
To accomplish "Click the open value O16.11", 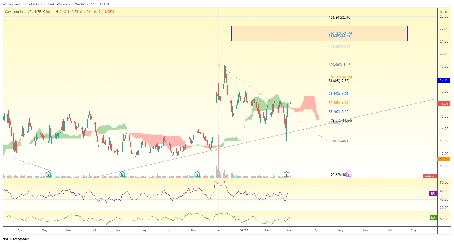I will [48, 12].
